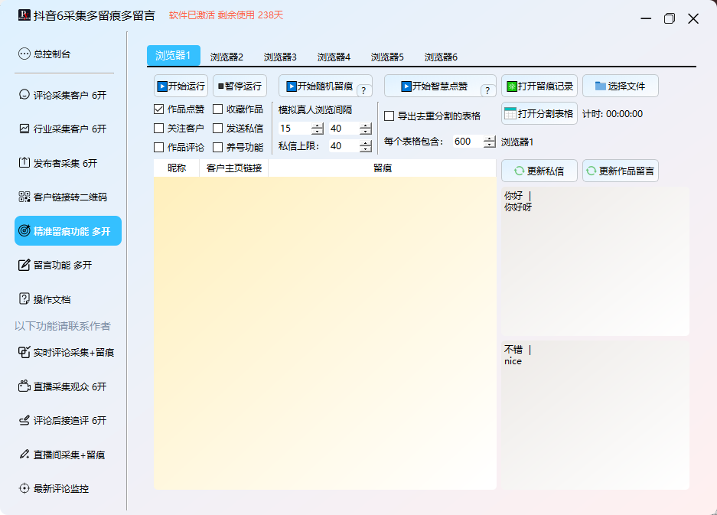Switch to the 浏览器6 tab
Viewport: 717px width, 515px height.
coord(441,57)
